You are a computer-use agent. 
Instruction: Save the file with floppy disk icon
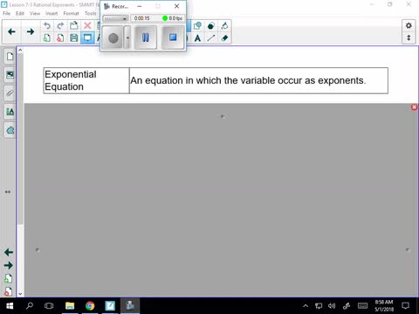click(74, 38)
